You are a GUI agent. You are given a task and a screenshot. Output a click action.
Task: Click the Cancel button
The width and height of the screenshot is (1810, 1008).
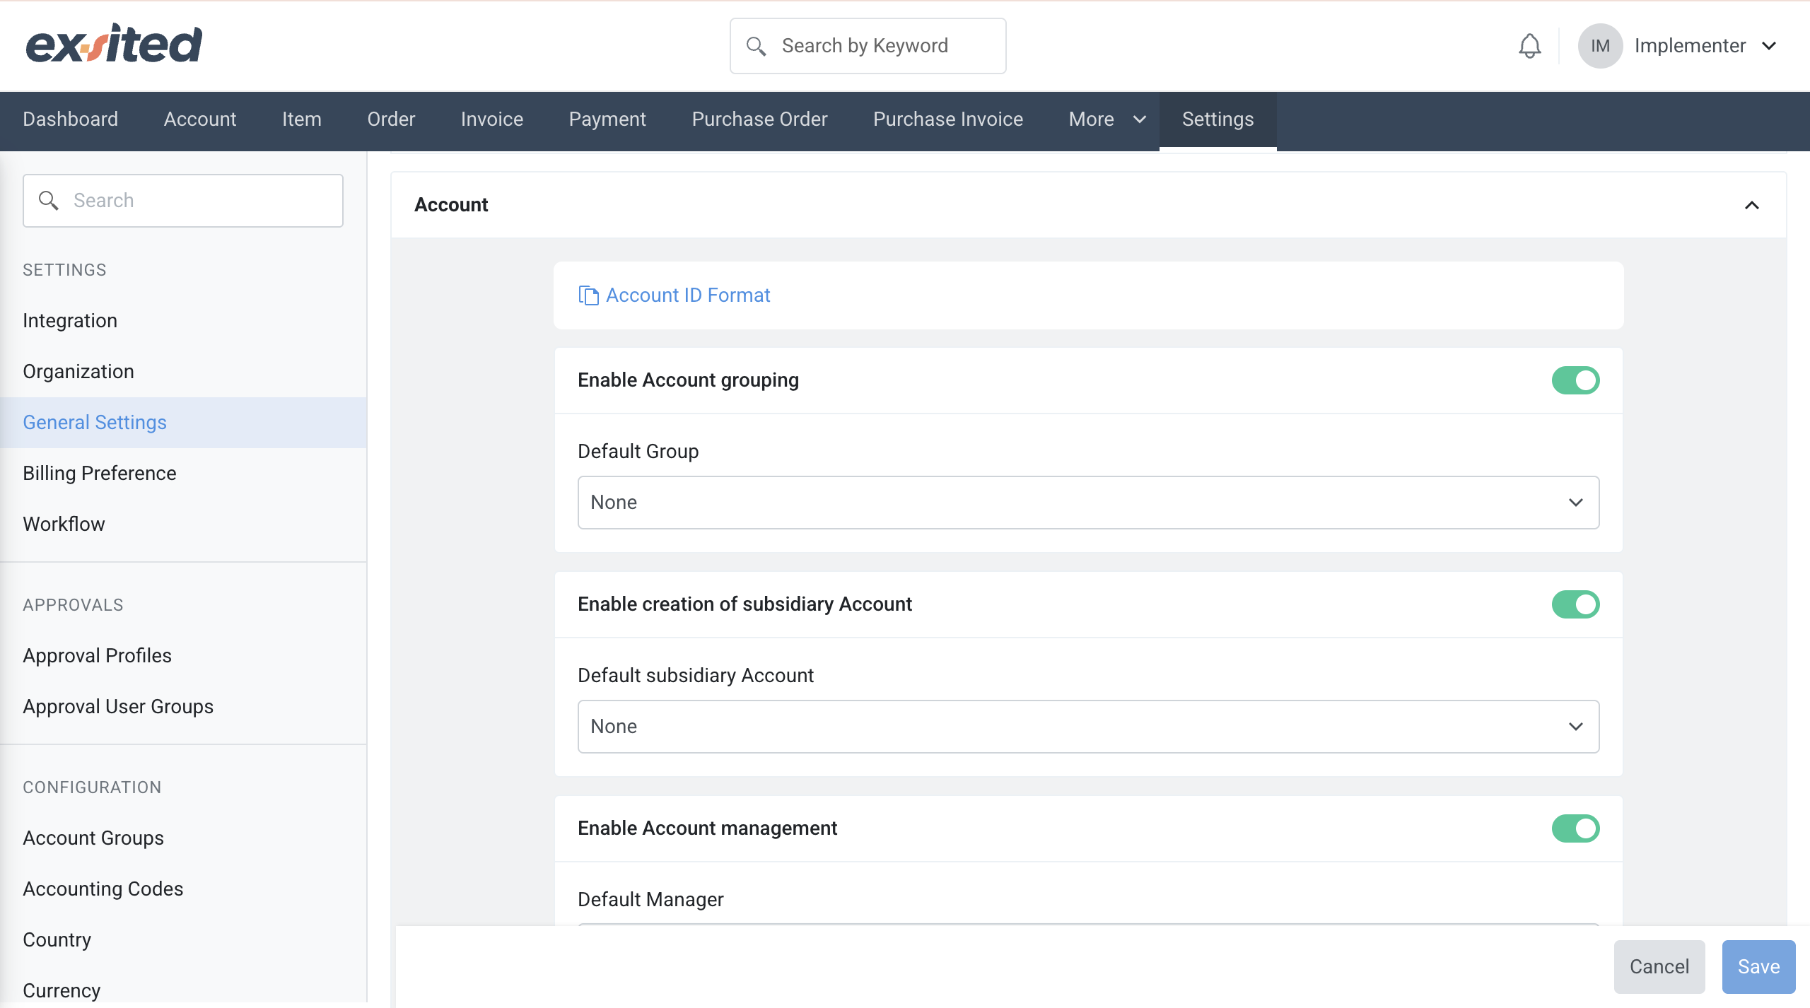(1659, 966)
